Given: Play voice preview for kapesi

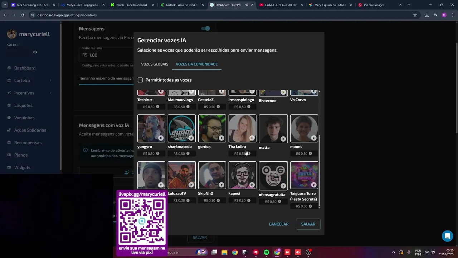Looking at the screenshot, I should point(252,185).
